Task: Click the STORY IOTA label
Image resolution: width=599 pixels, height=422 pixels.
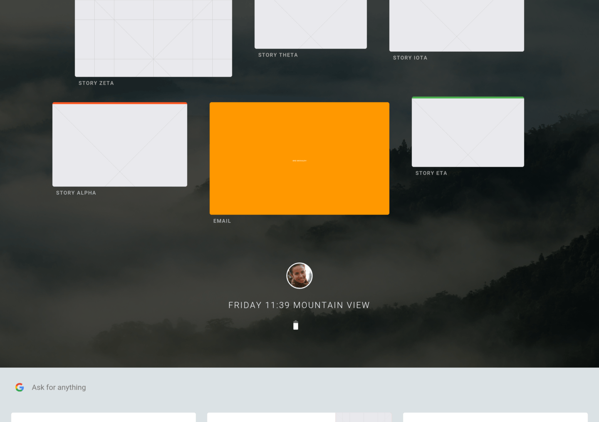Action: tap(410, 58)
